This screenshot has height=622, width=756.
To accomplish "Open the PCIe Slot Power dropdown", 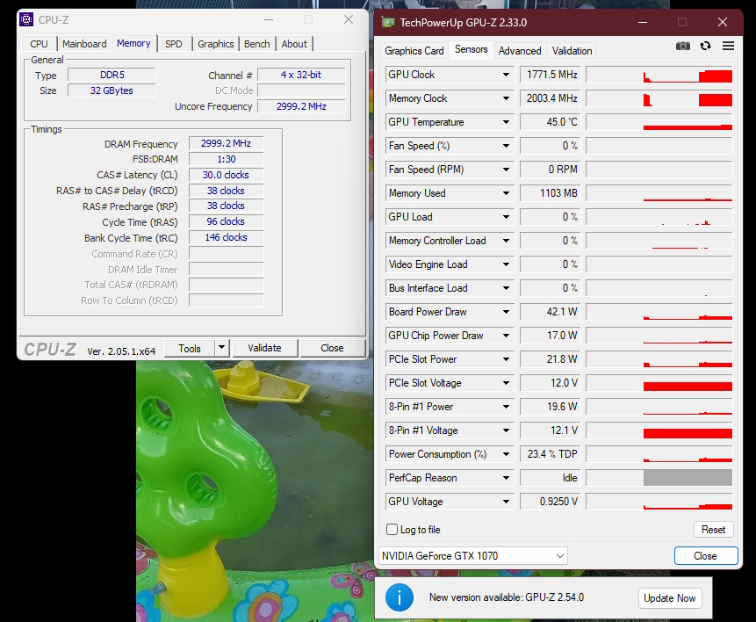I will pyautogui.click(x=506, y=359).
